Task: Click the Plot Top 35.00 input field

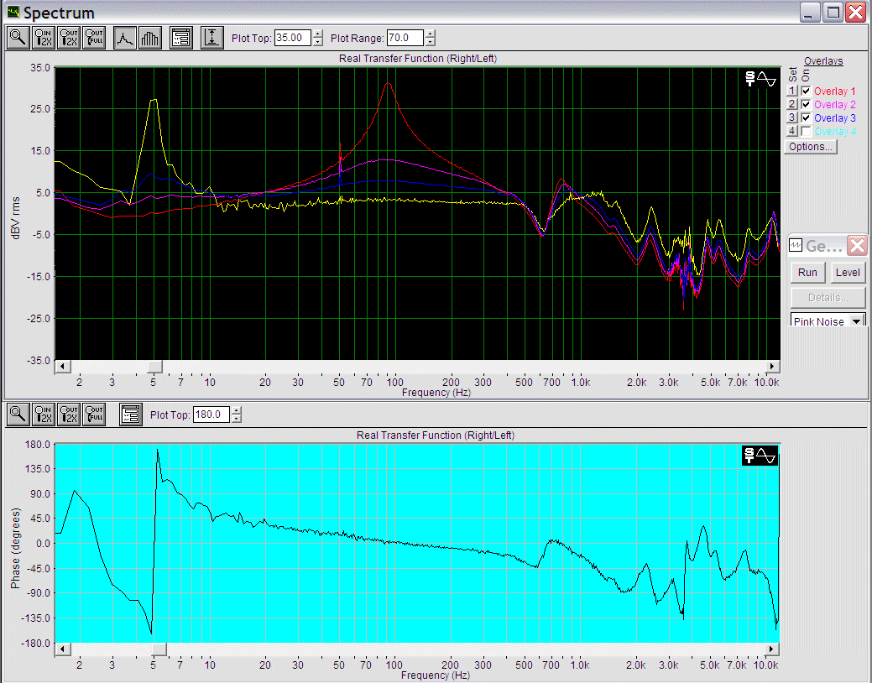Action: coord(293,38)
